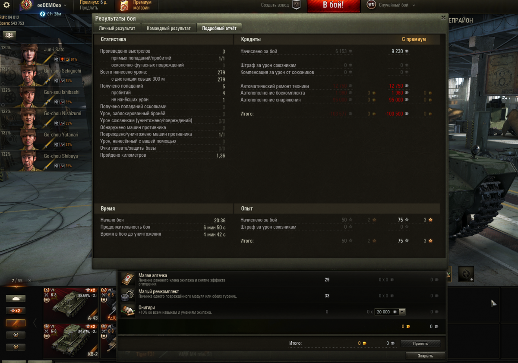Click the carousel left arrow
Screen dimensions: 518x363
35,322
